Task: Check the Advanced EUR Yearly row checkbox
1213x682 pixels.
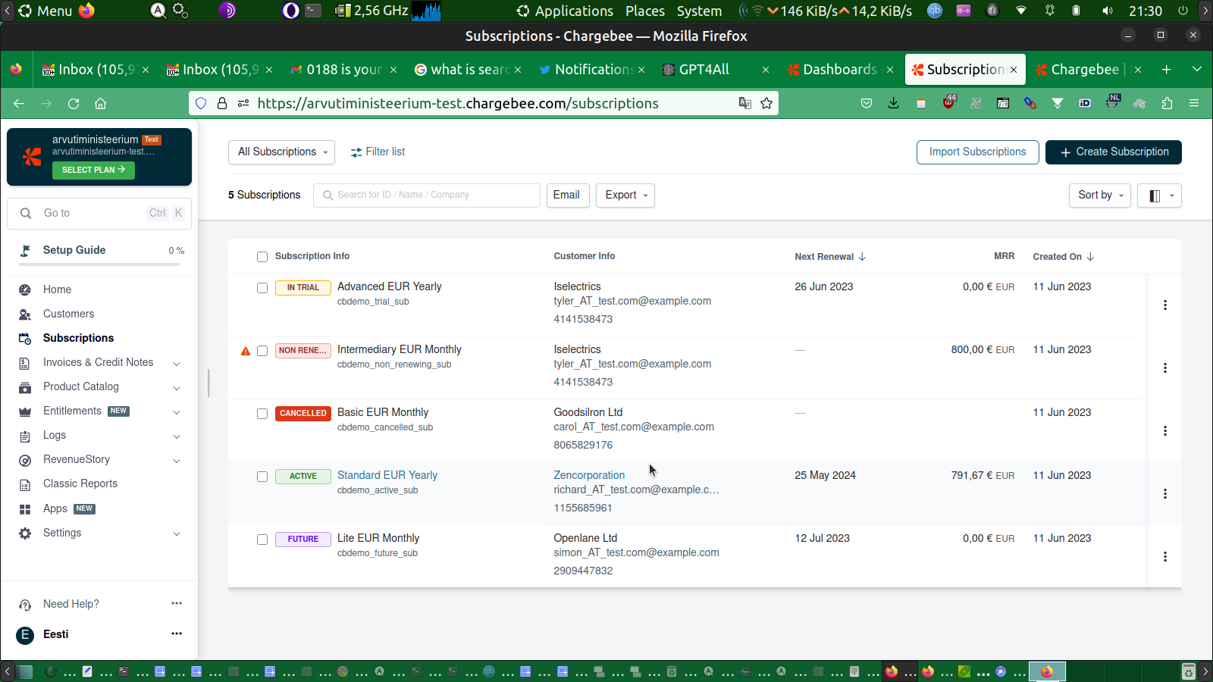Action: pos(262,288)
